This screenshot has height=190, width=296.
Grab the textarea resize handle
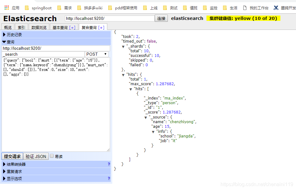pyautogui.click(x=108, y=150)
